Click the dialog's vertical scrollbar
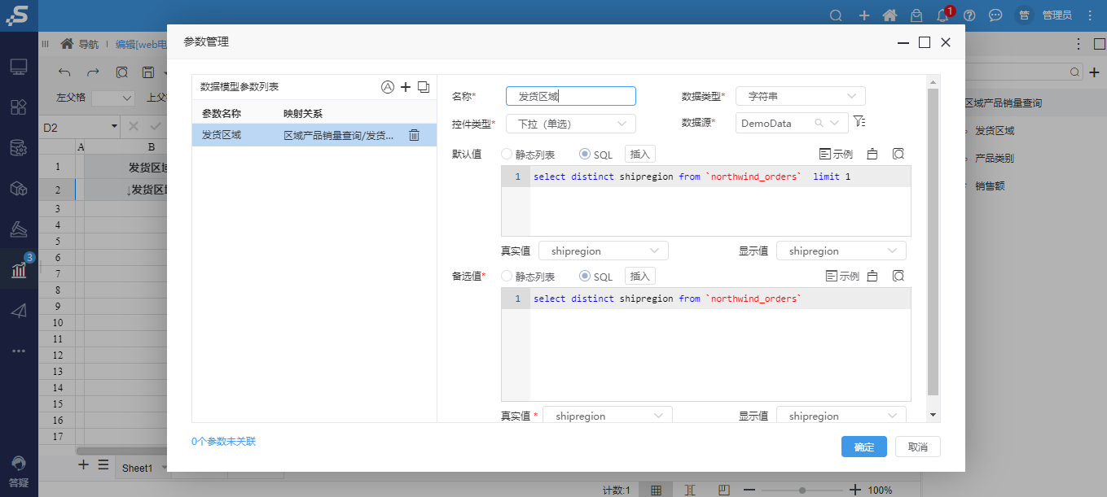1107x497 pixels. pos(933,242)
